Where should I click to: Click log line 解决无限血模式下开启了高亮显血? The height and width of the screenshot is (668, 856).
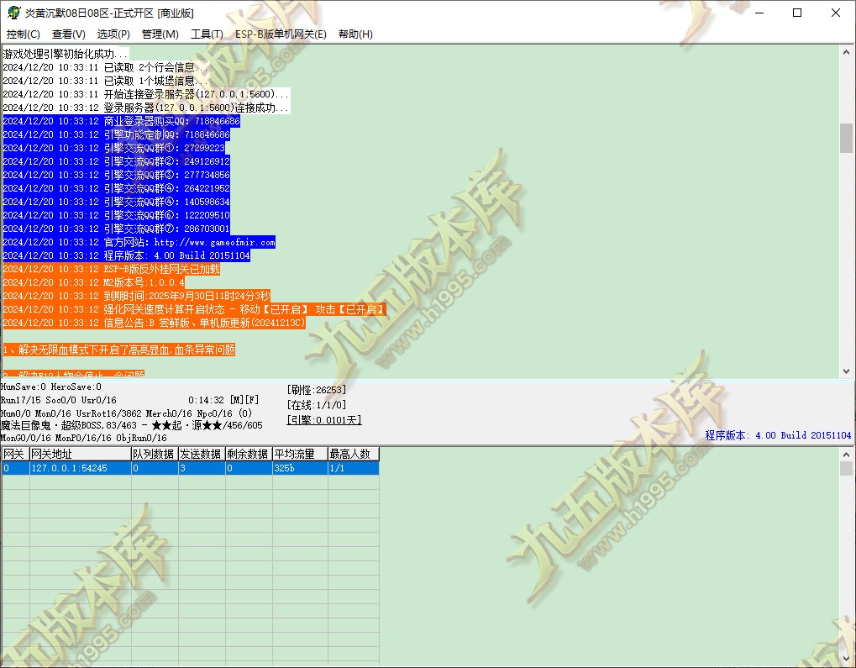point(119,350)
